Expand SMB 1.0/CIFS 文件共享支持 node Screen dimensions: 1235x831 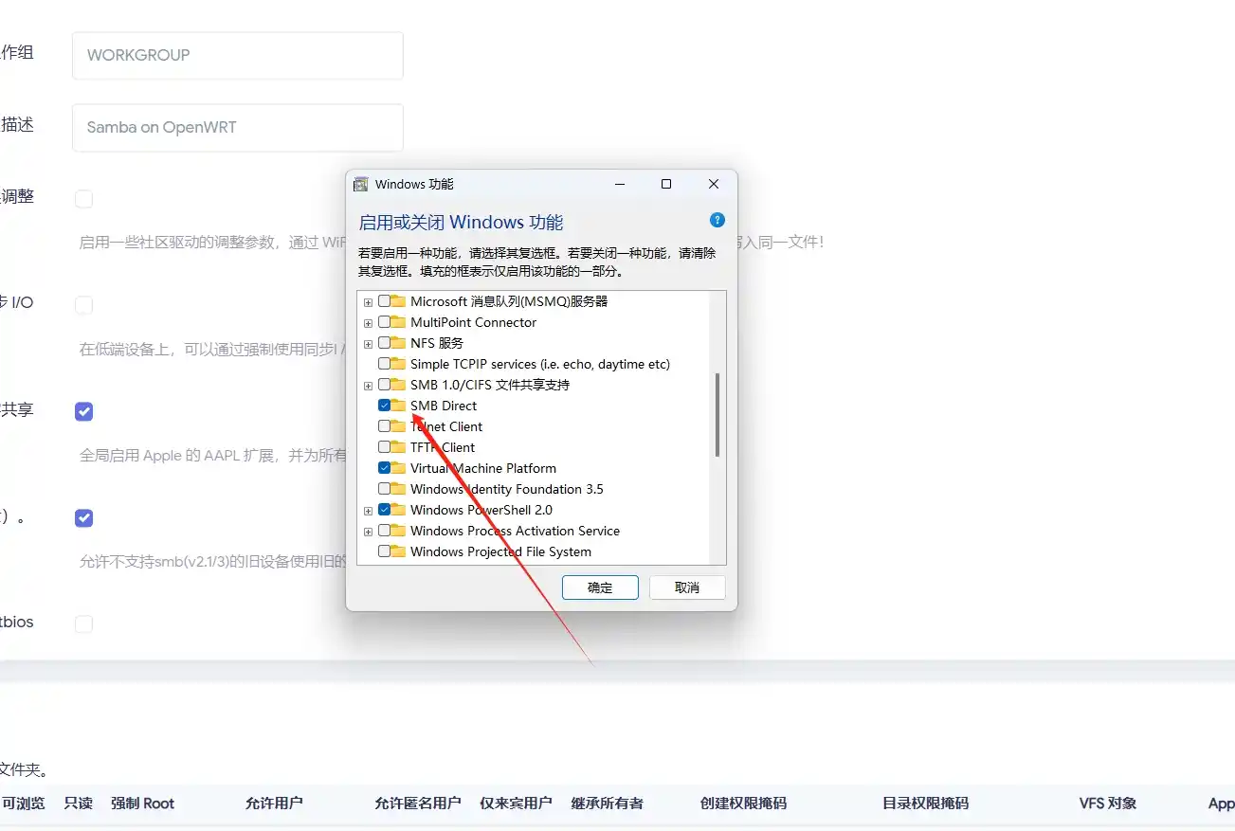368,386
